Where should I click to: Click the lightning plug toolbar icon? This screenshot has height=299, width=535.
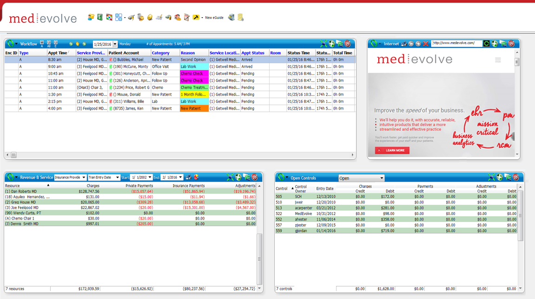[x=132, y=17]
